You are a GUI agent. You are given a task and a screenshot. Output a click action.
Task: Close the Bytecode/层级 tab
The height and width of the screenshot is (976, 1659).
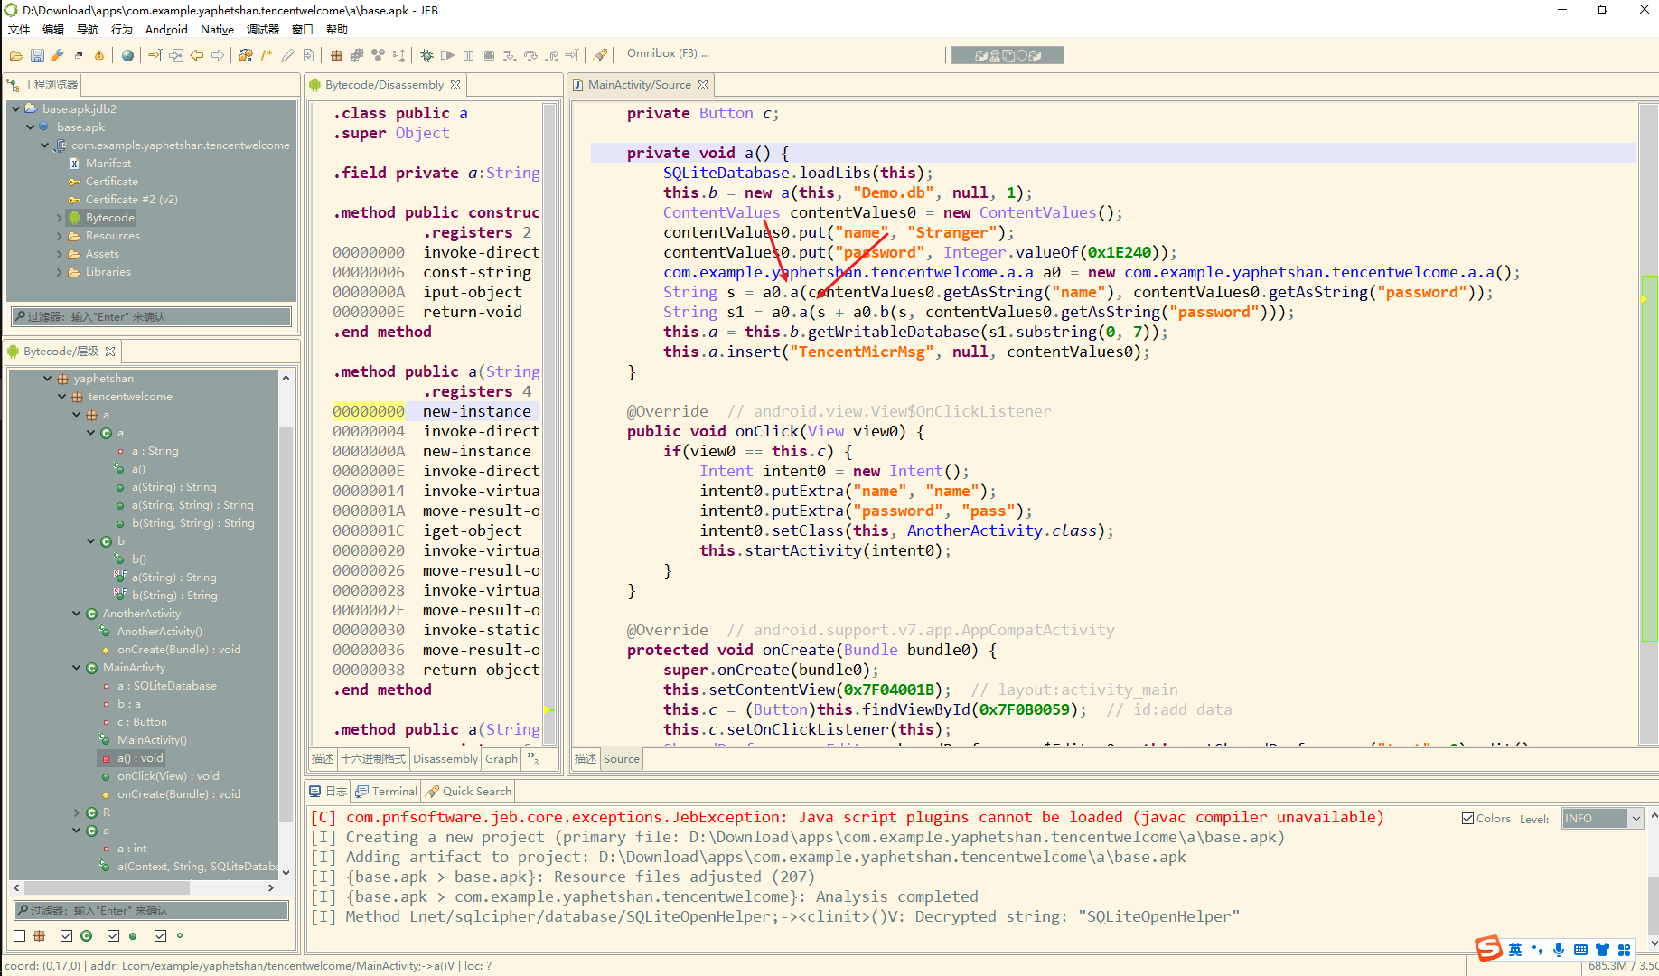coord(110,352)
